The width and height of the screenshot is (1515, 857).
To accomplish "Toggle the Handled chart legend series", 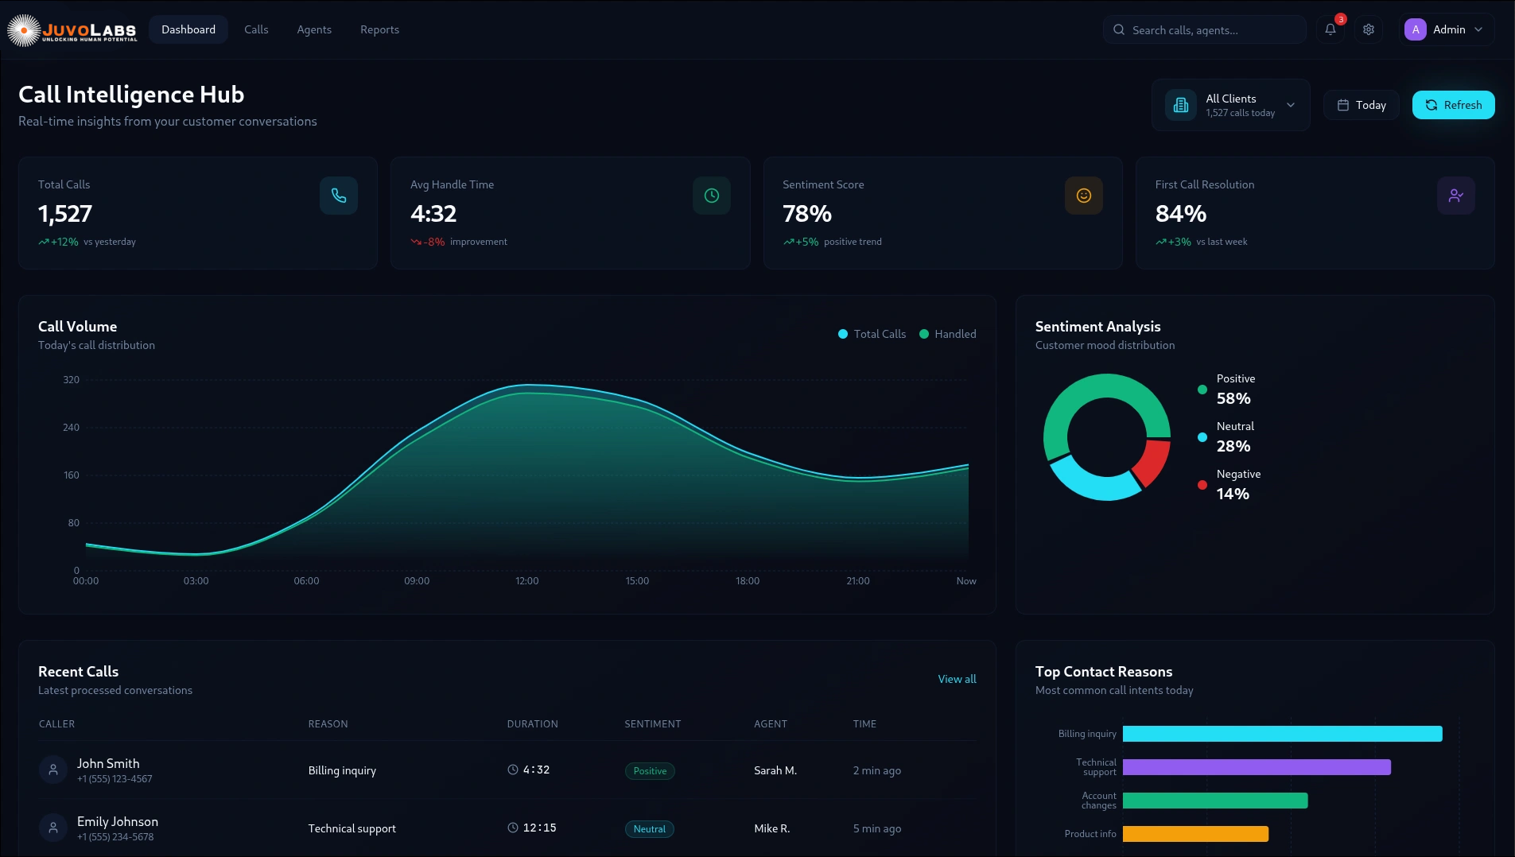I will tap(947, 334).
